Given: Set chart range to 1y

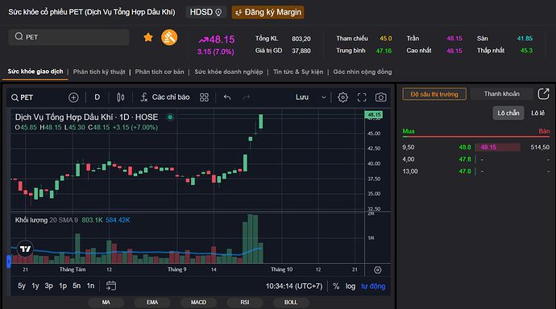Looking at the screenshot, I should click(35, 286).
